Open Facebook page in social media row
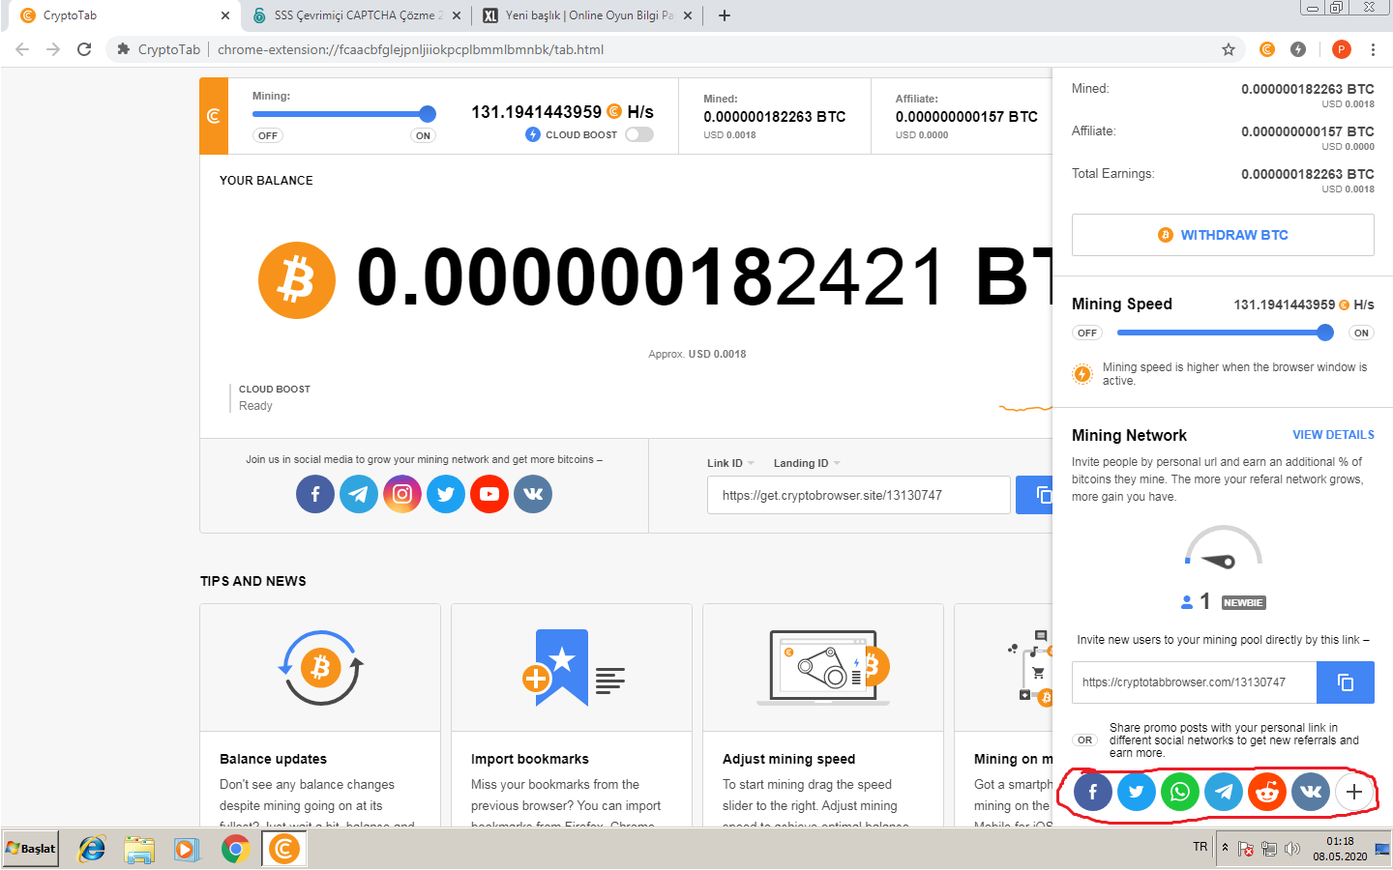Viewport: 1393px width, 870px height. (x=315, y=494)
